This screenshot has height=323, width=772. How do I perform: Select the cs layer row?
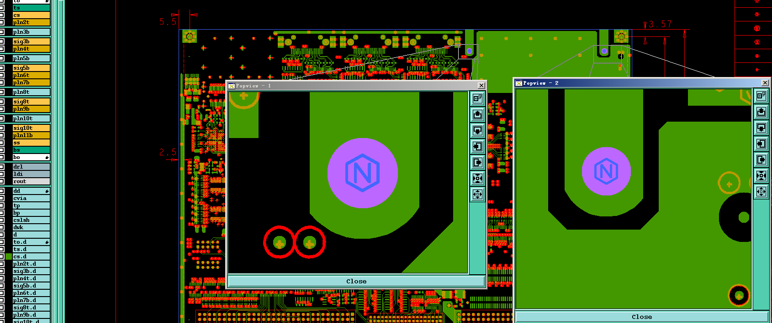[x=31, y=15]
